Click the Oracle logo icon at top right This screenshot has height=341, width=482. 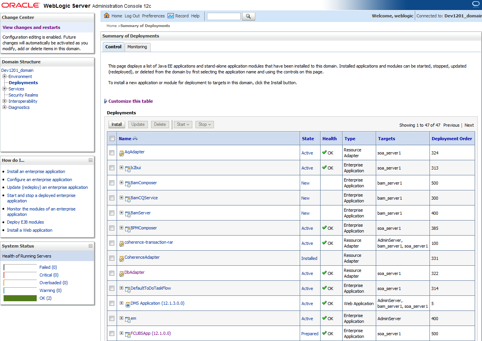pos(476,4)
